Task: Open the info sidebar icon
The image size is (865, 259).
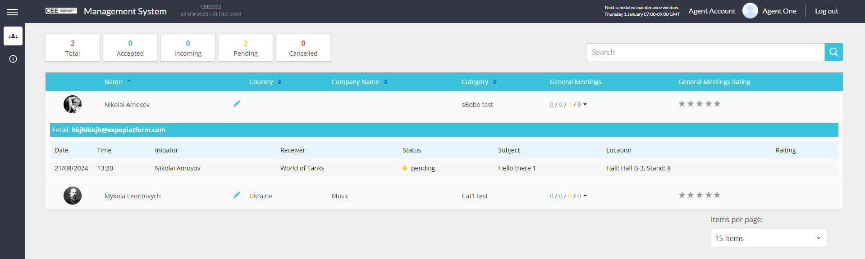Action: point(13,59)
